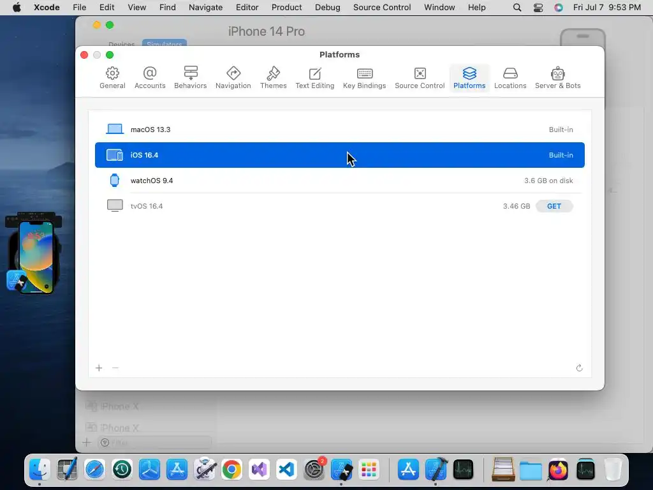653x490 pixels.
Task: Click the plus button to add a platform
Action: 99,368
